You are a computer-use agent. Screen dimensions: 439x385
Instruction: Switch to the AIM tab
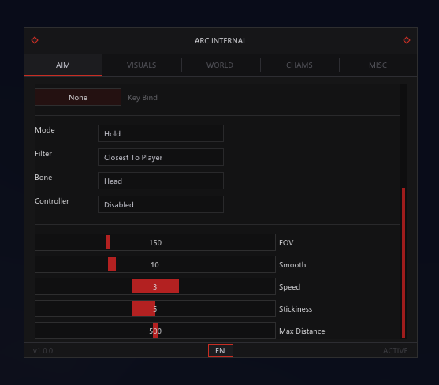point(63,65)
